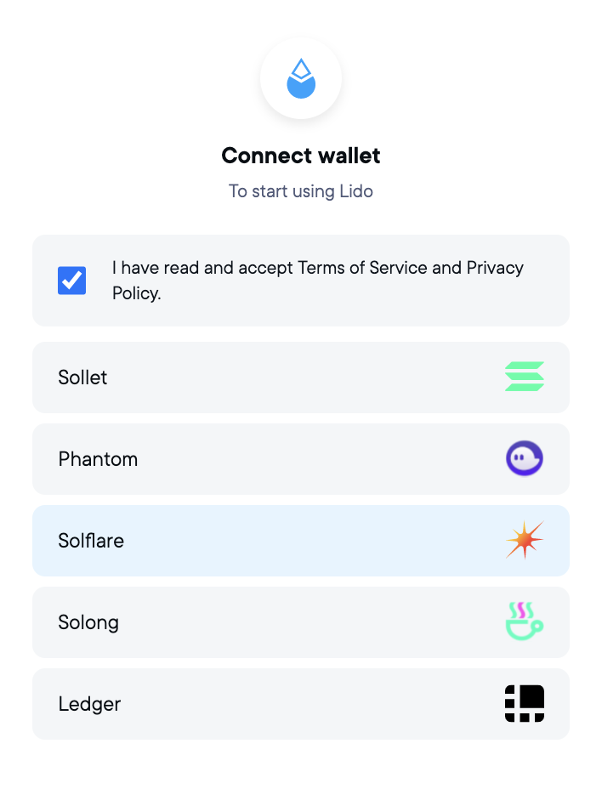
Task: Click the Ledger wallet name label
Action: [90, 704]
